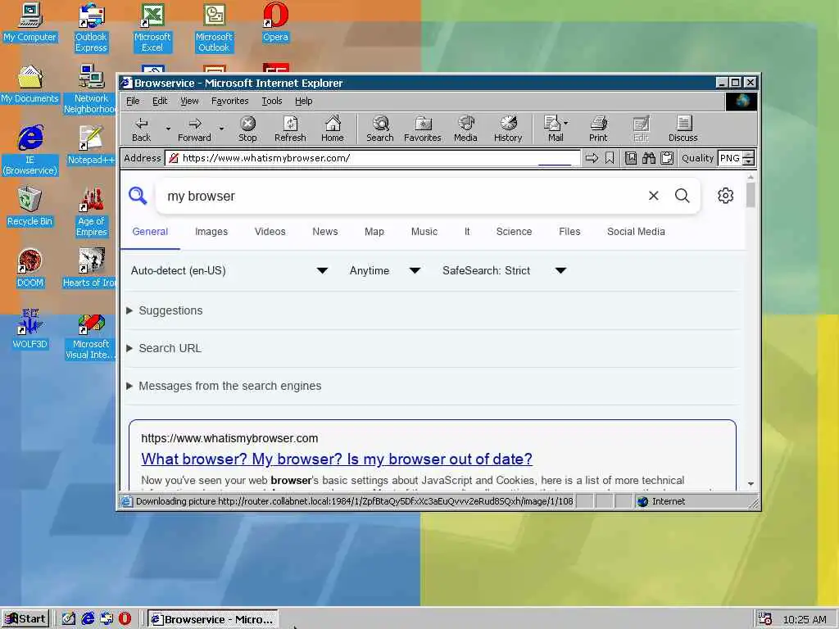Switch to the Images search tab
The height and width of the screenshot is (629, 839).
tap(211, 232)
